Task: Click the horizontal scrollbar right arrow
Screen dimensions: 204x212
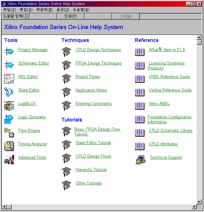Action: (x=194, y=207)
